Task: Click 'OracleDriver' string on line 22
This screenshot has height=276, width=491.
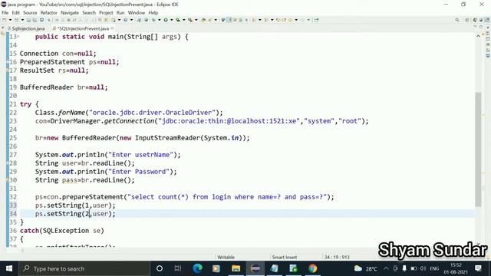Action: pos(189,113)
